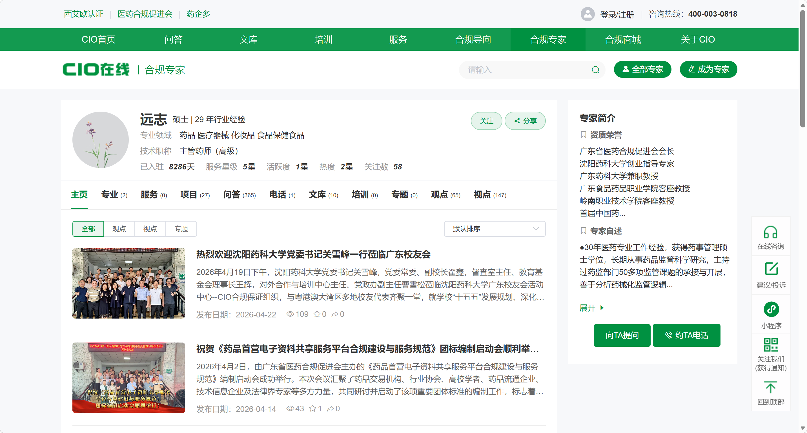This screenshot has height=433, width=807.
Task: Click the eye view-count icon under first article
Action: coord(290,314)
